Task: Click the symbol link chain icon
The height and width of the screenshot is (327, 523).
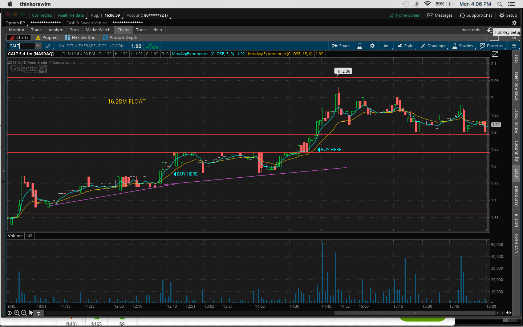Action: coord(48,46)
